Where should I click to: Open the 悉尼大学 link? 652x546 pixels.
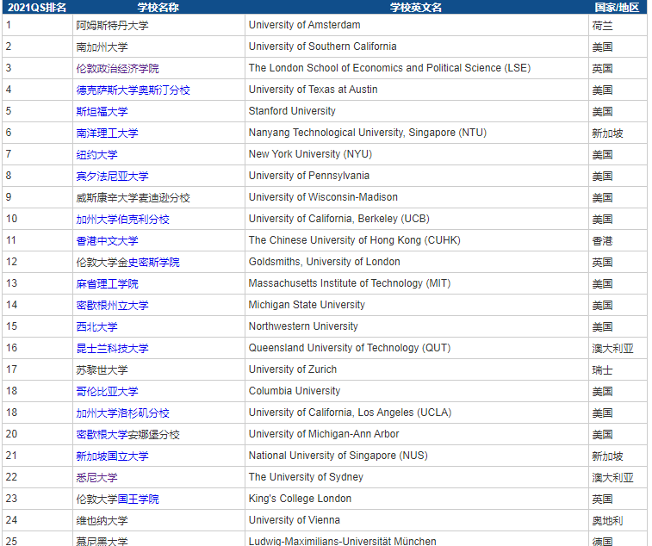pos(96,477)
